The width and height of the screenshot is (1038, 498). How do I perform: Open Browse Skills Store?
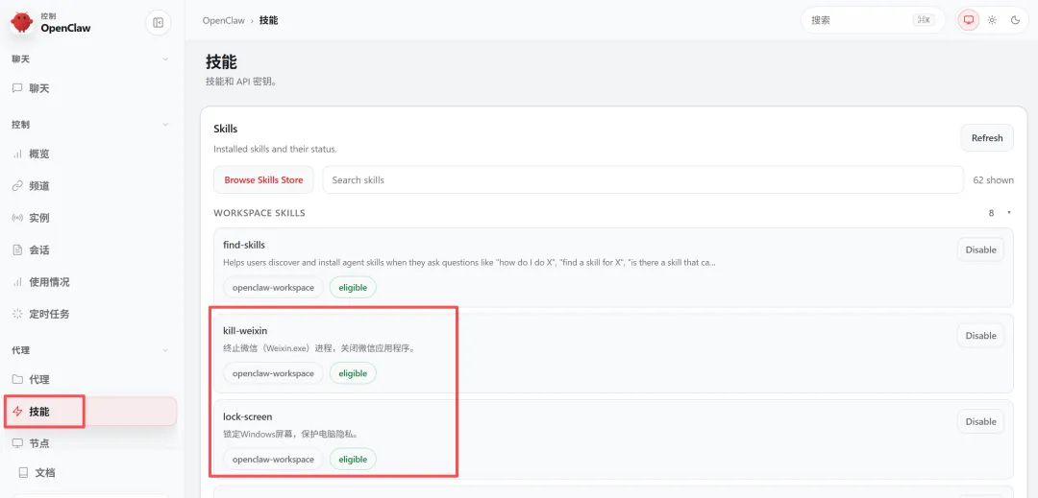(x=263, y=179)
